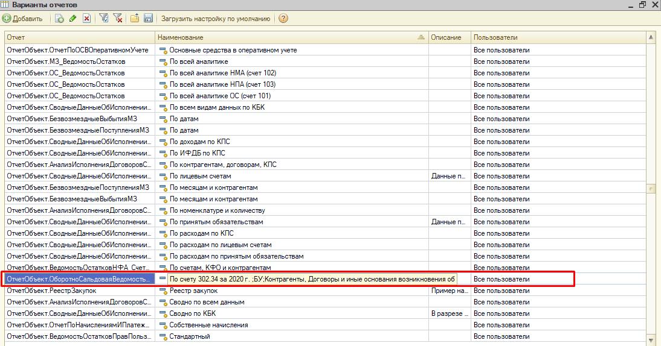Screen dimensions: 661x346
Task: Click the vertical scrollbar up arrow
Action: point(651,37)
